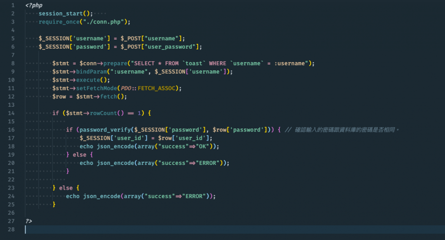
Task: Click line number 16 in gutter
Action: [x=11, y=130]
